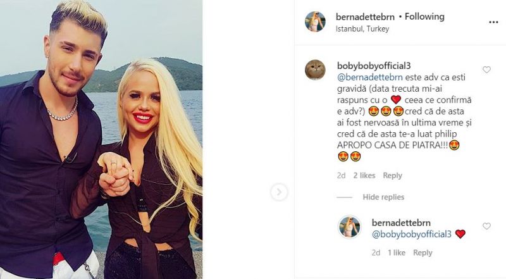Reply to bernadettebrn's heart response
Image resolution: width=506 pixels, height=279 pixels.
pyautogui.click(x=423, y=252)
